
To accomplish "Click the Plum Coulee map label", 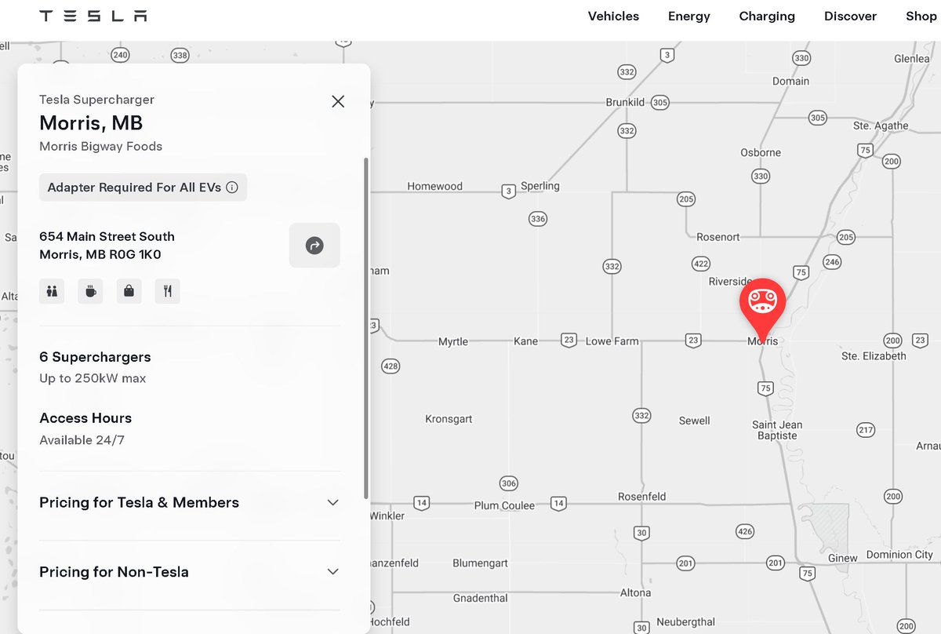I will tap(504, 505).
